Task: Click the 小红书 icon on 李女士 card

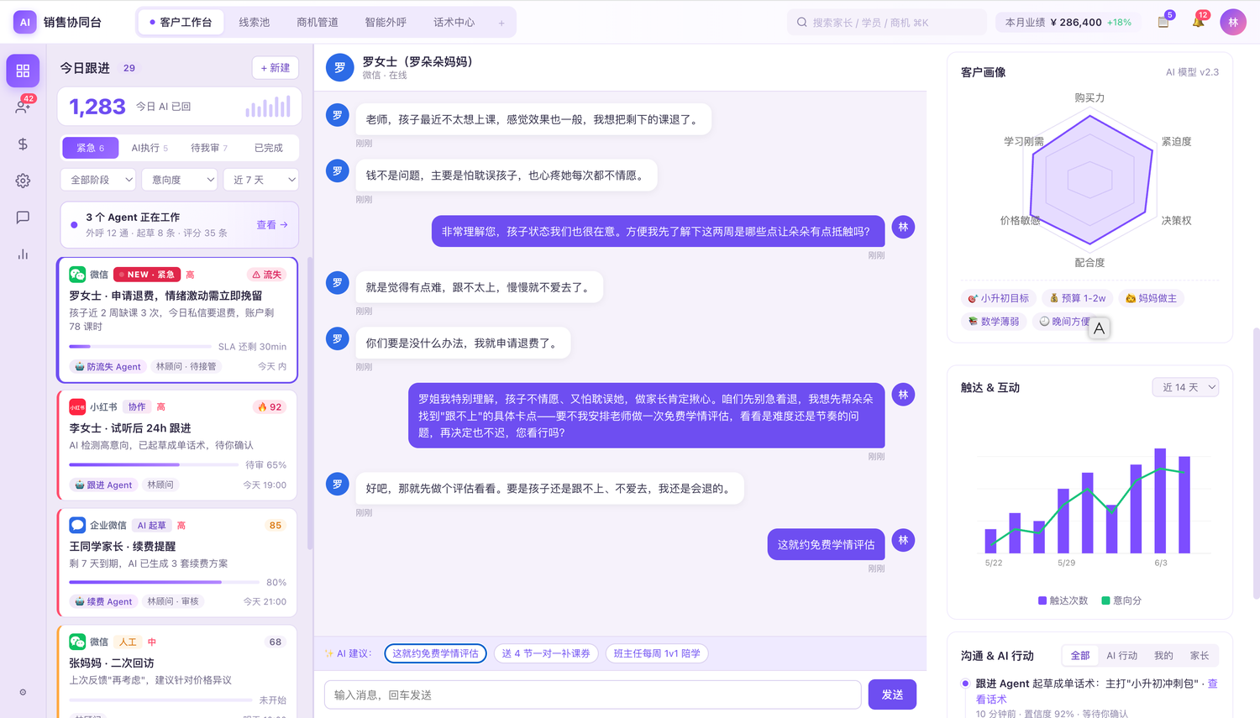Action: [x=77, y=406]
